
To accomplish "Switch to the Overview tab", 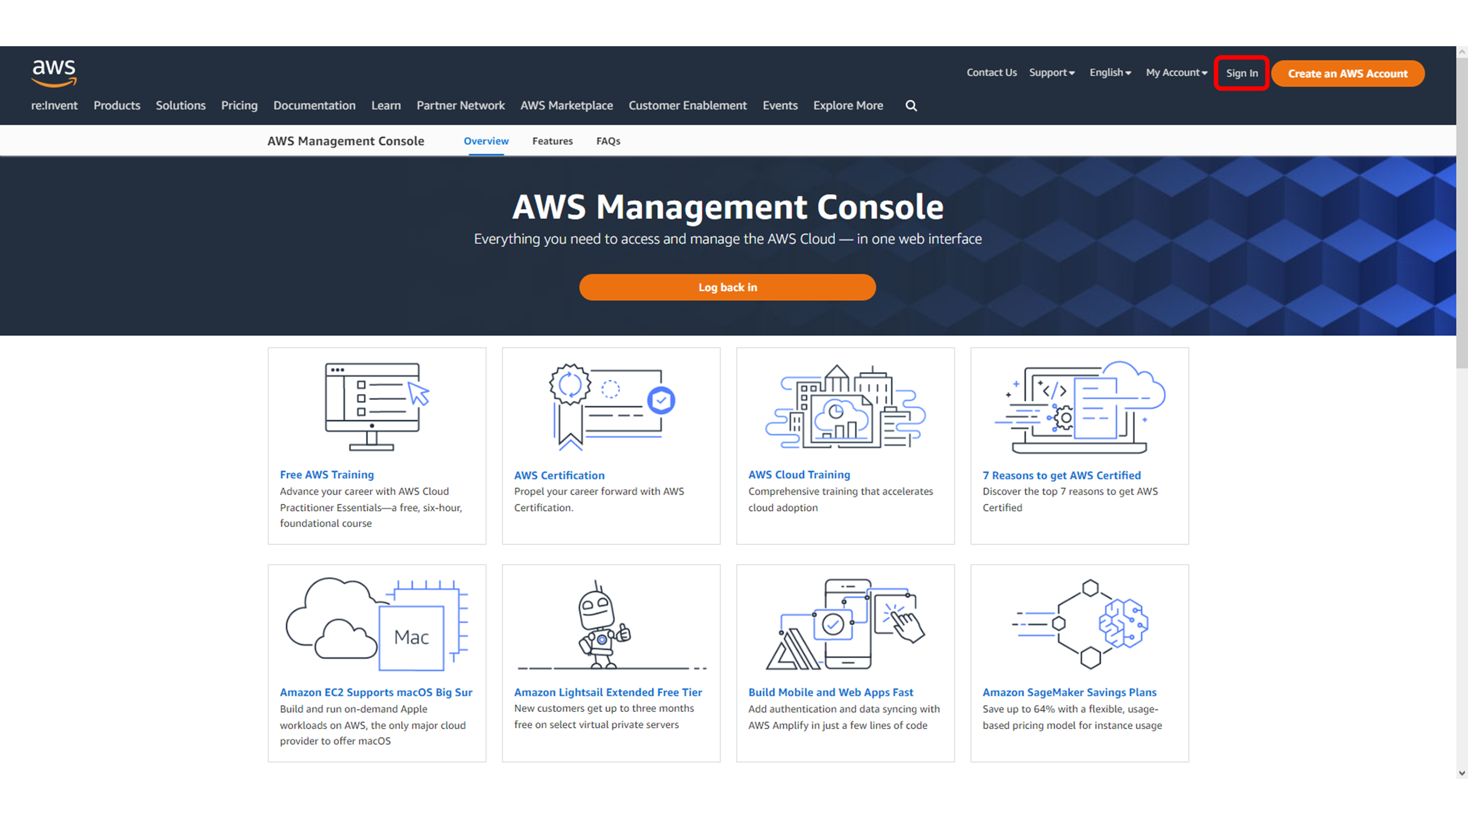I will pyautogui.click(x=486, y=141).
